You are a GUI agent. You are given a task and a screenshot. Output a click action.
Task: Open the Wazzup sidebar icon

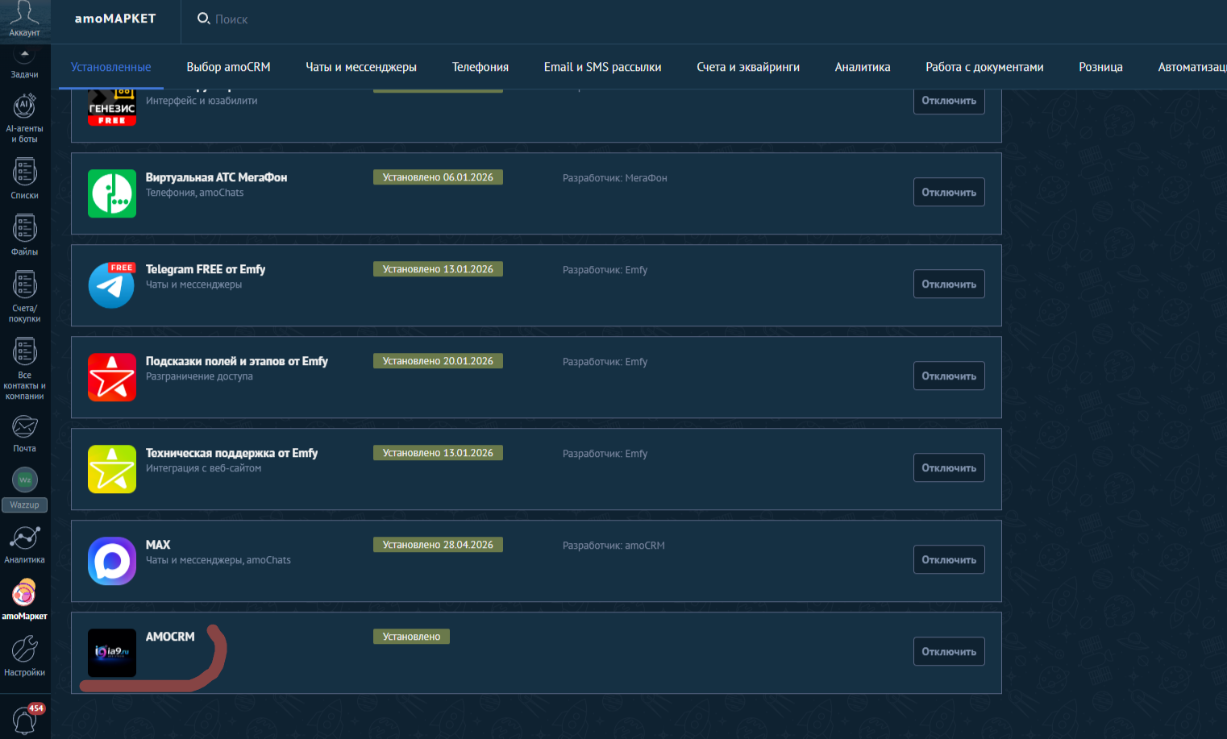point(25,480)
